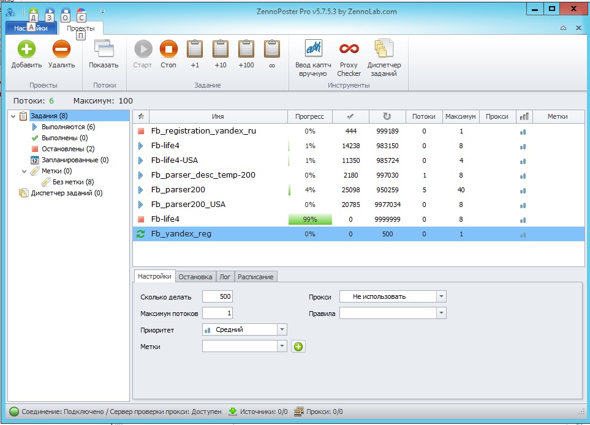Click the +10 task clipboard icon
This screenshot has width=590, height=425.
coord(220,50)
